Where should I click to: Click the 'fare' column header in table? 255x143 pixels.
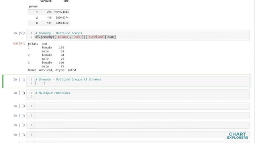coord(66,1)
